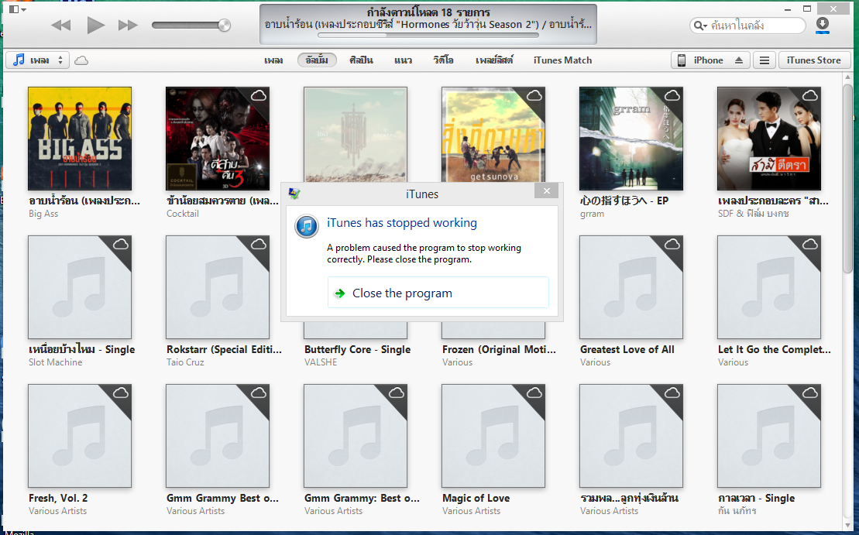Click the Frozen (Original Moti... album title
Image resolution: width=859 pixels, height=535 pixels.
coord(499,349)
